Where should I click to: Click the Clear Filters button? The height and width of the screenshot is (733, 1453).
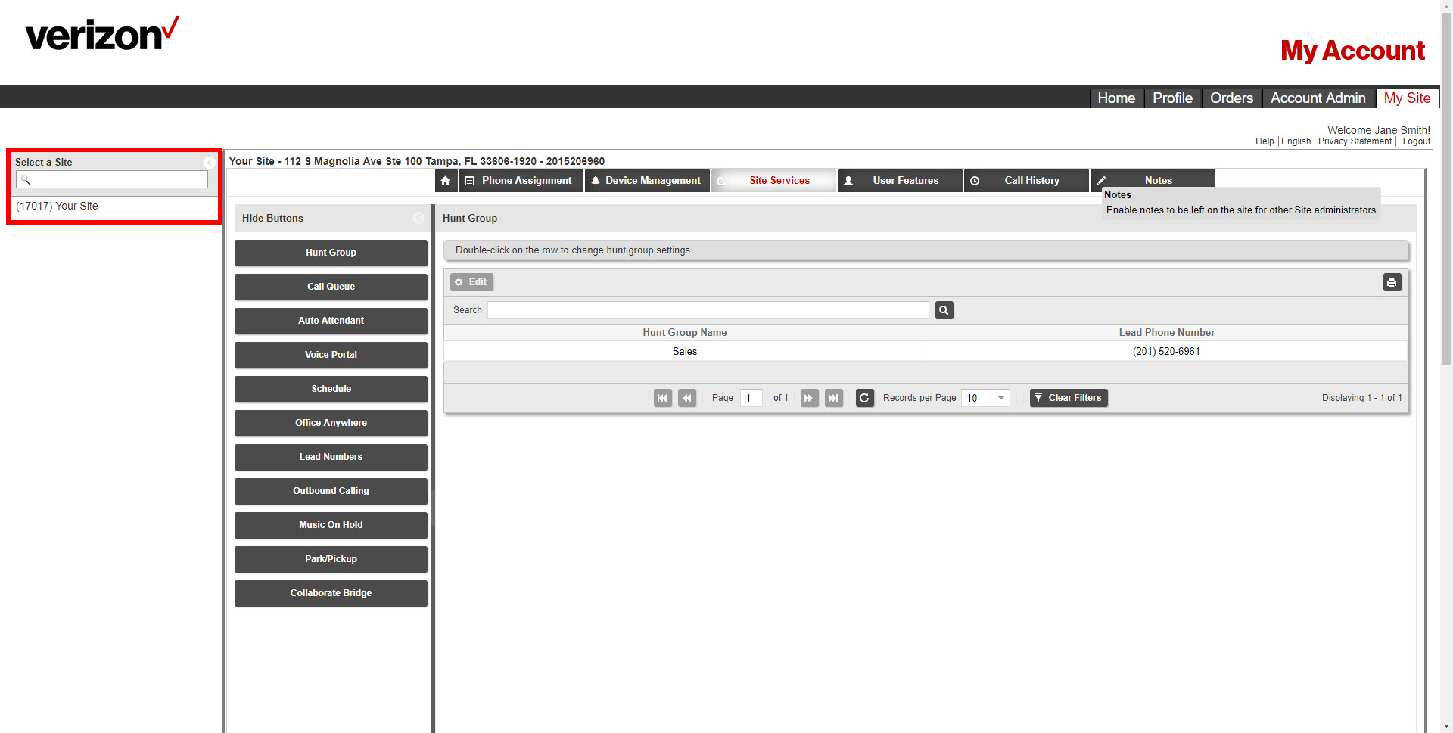tap(1069, 398)
